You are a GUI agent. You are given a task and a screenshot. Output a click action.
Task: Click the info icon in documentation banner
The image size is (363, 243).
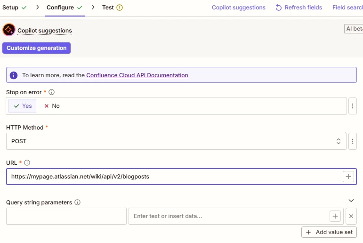(x=14, y=75)
